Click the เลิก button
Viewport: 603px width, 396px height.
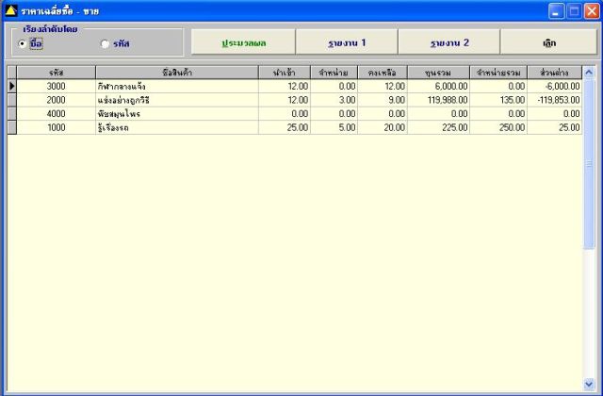coord(548,42)
